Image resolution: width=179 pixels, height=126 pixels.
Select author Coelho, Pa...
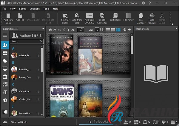click(x=25, y=99)
